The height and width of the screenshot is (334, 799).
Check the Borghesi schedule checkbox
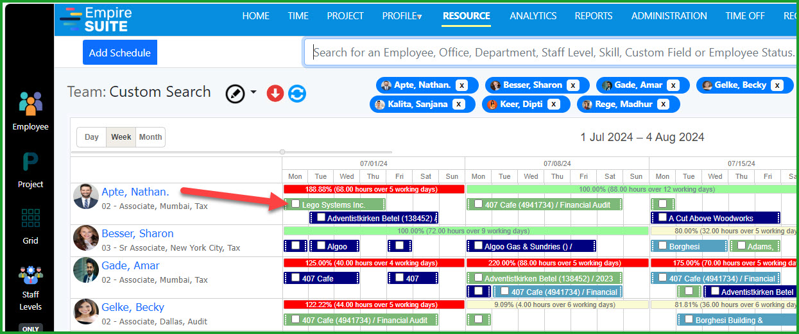(662, 246)
